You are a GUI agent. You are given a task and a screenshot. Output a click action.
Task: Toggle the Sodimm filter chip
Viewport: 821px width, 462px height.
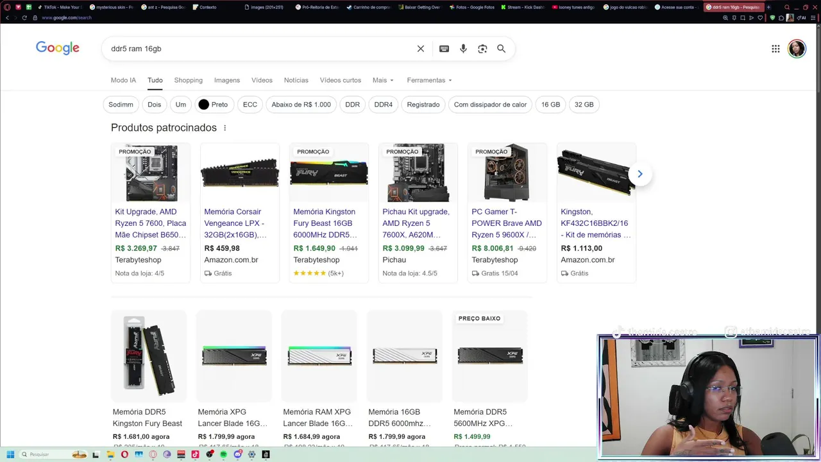click(121, 105)
